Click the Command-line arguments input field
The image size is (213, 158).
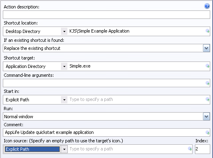(x=104, y=83)
